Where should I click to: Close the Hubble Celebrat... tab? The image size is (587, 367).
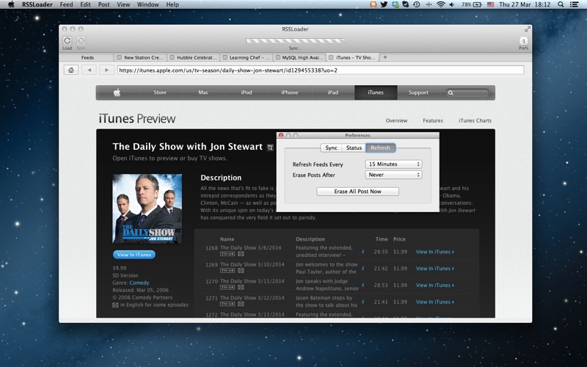(172, 57)
